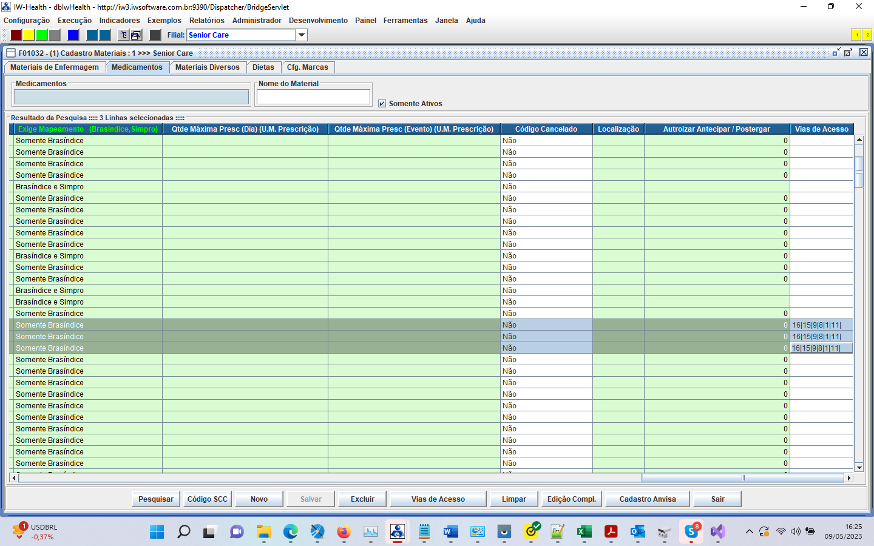Image resolution: width=874 pixels, height=546 pixels.
Task: Click the Vias de Acesso column header
Action: tap(822, 129)
